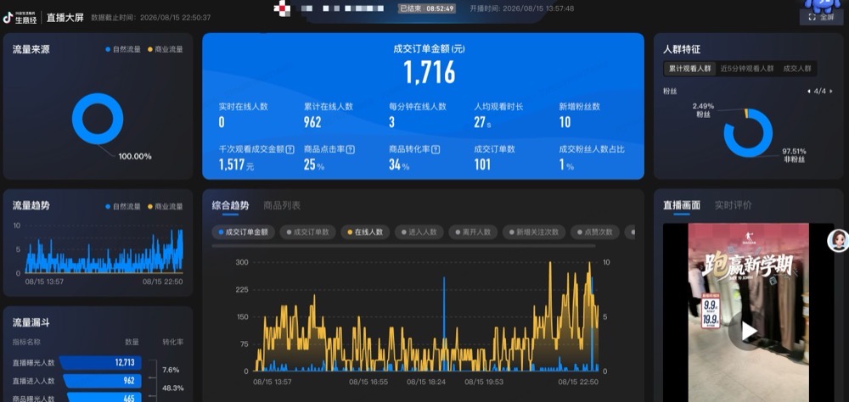Enable the 离开人数 series chip
Viewport: 849px width, 402px height.
[x=473, y=232]
